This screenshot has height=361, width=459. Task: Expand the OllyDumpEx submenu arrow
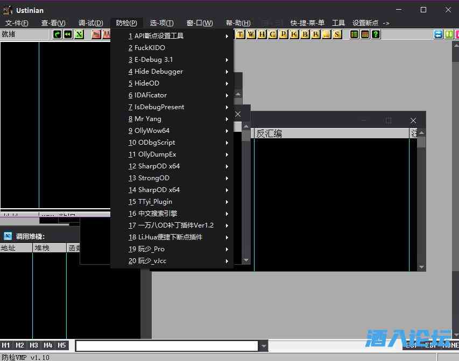pyautogui.click(x=227, y=154)
